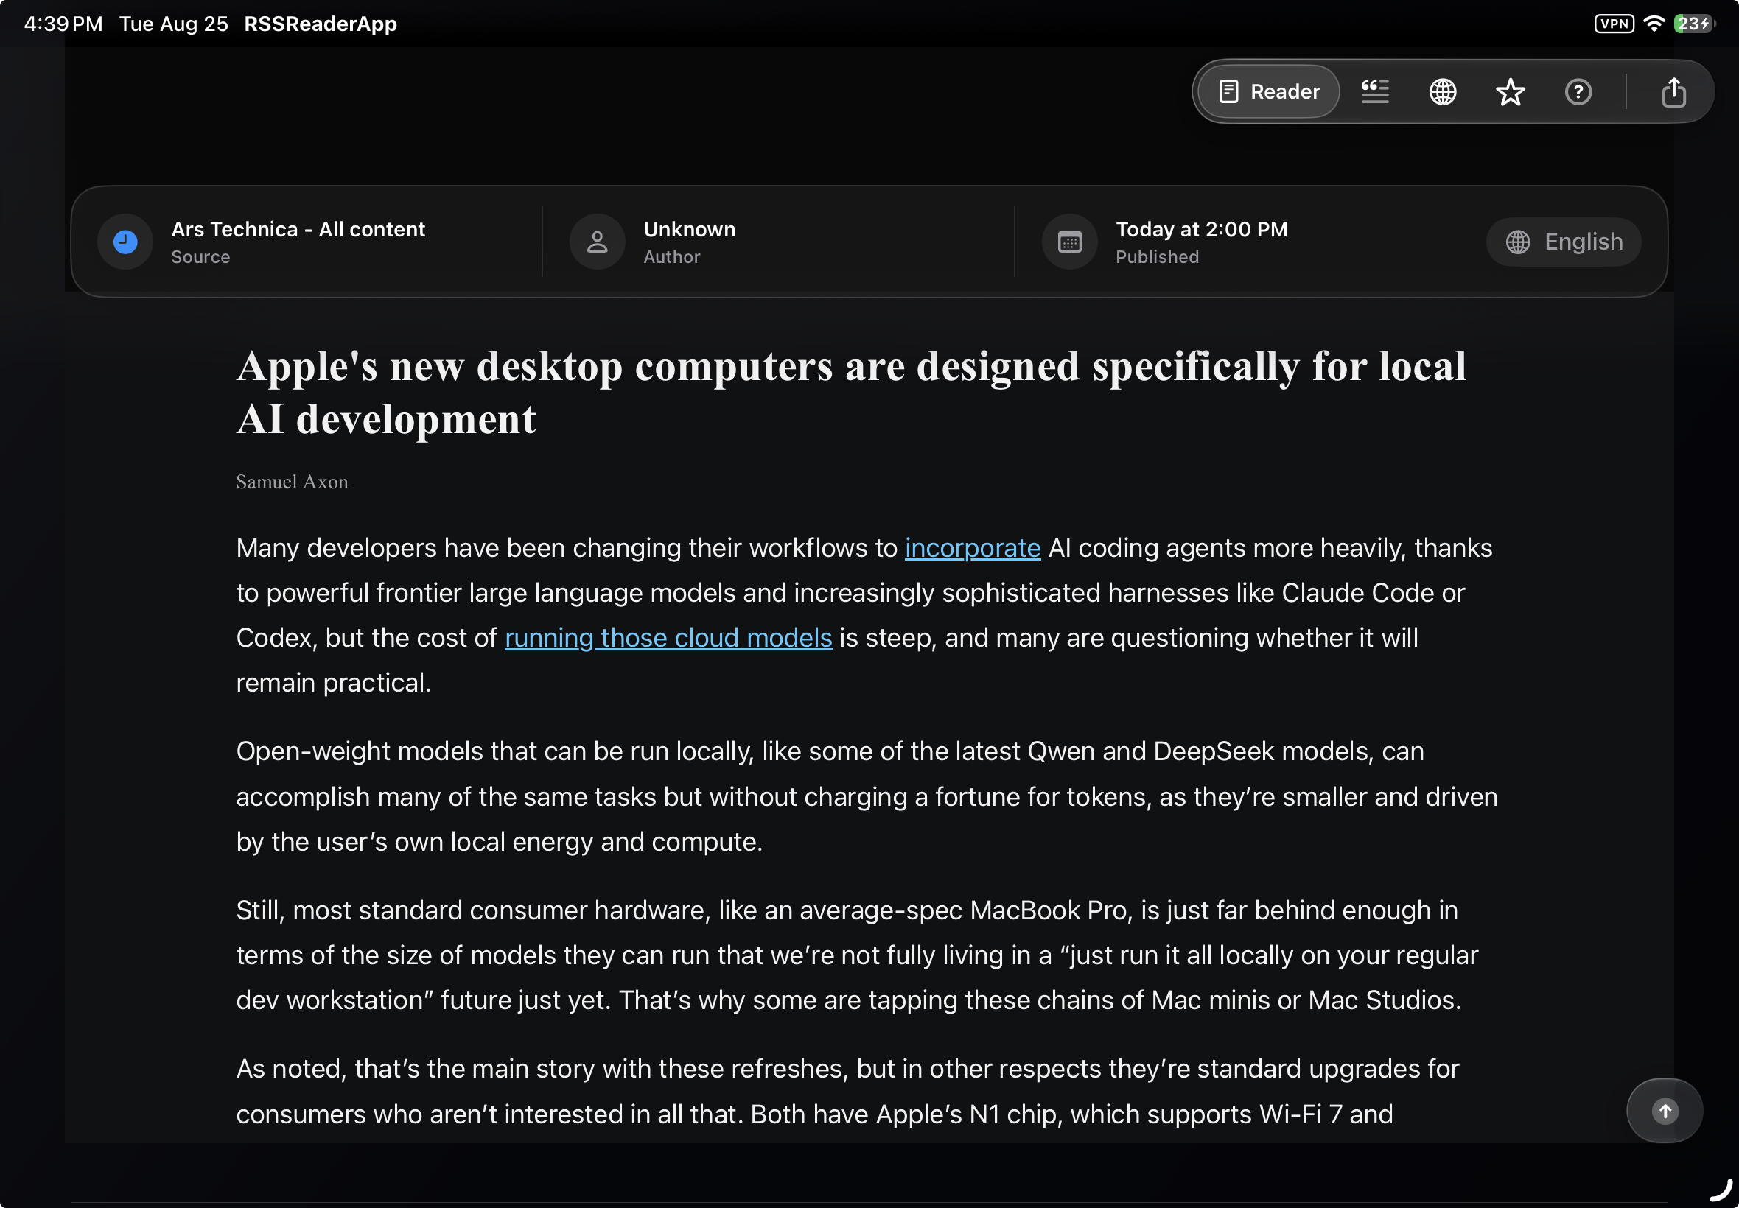Click the paragraph starting "Open-weight models"
This screenshot has height=1208, width=1739.
point(867,796)
